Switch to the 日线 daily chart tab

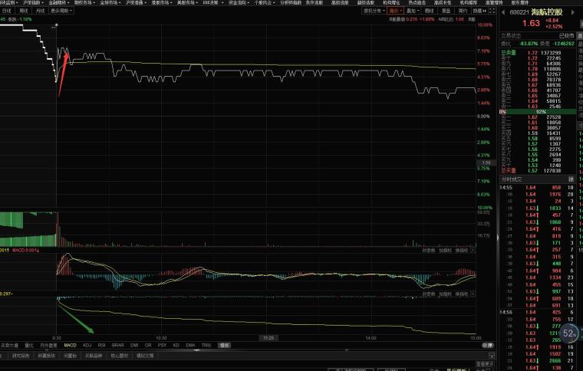coord(7,11)
